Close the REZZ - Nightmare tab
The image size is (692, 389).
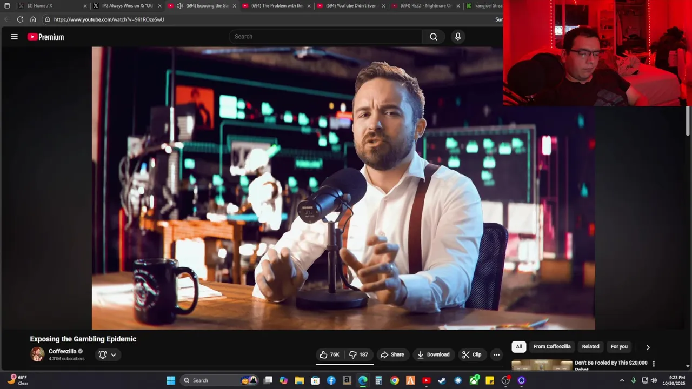click(x=458, y=6)
